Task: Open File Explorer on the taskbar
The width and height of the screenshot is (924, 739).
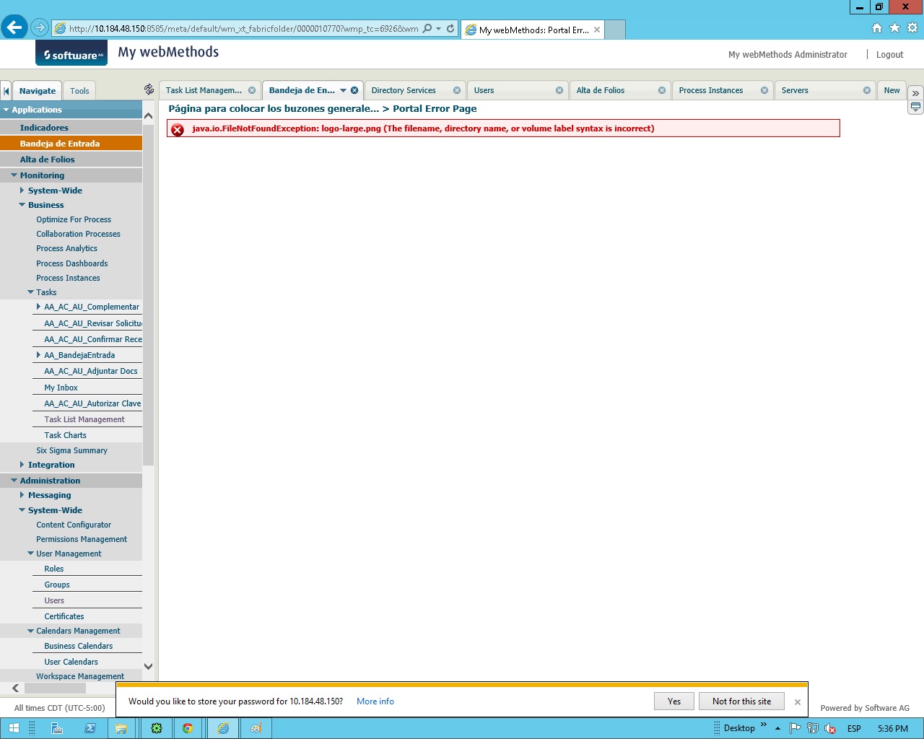Action: click(x=121, y=728)
